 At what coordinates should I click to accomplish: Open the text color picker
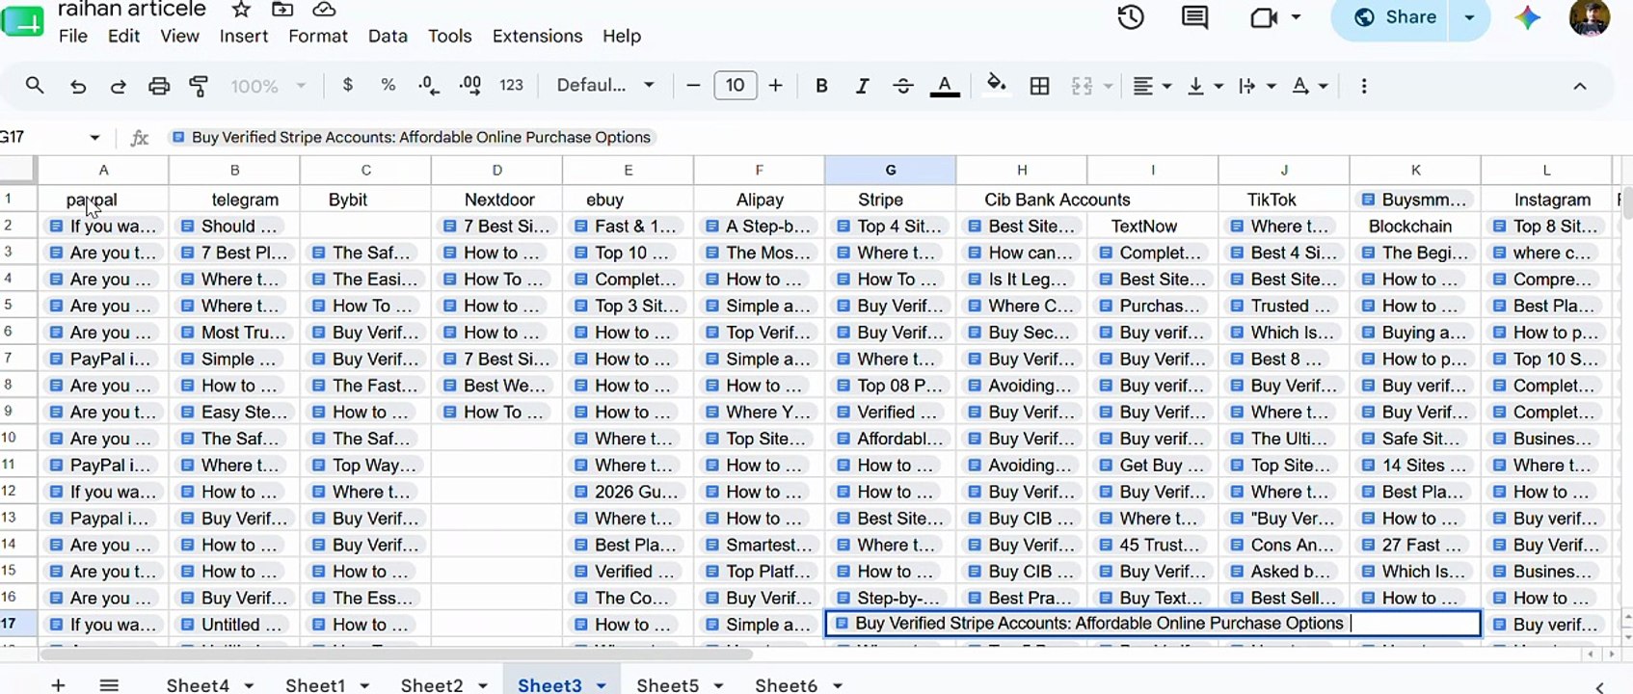click(945, 86)
